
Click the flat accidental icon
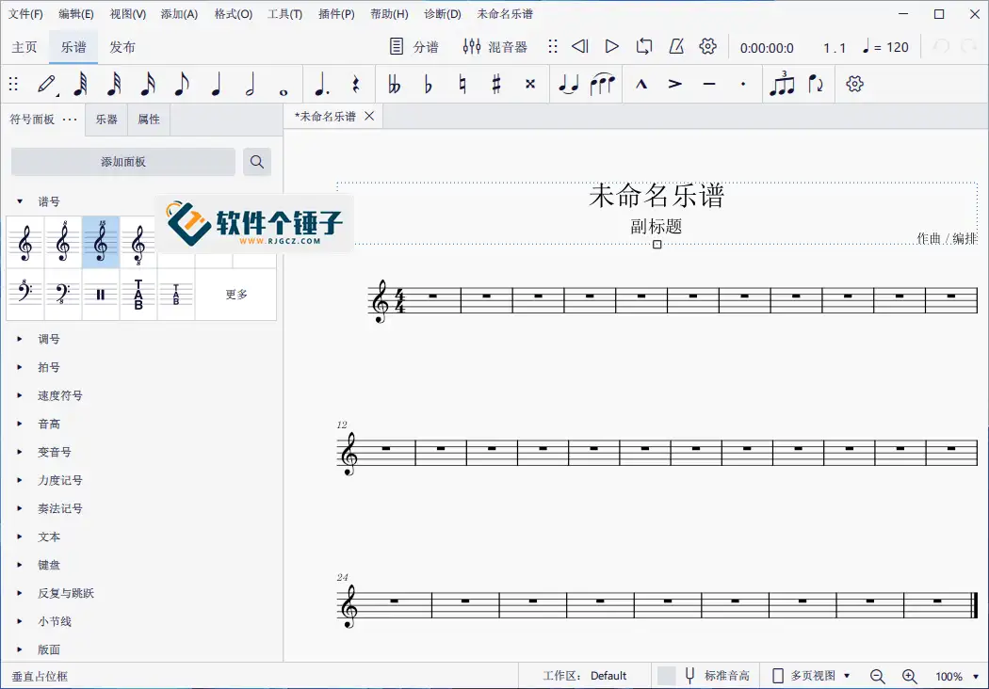[x=429, y=85]
